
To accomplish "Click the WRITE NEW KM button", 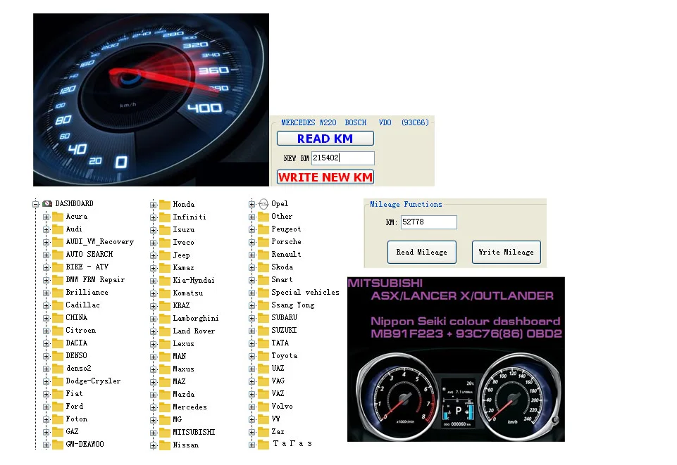I will 325,177.
